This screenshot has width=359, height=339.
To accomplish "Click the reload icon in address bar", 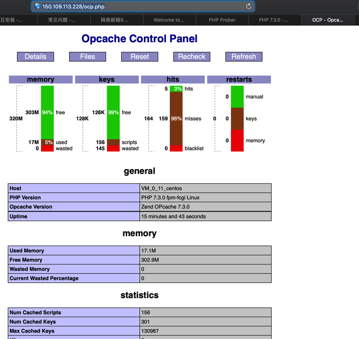I will (x=249, y=7).
